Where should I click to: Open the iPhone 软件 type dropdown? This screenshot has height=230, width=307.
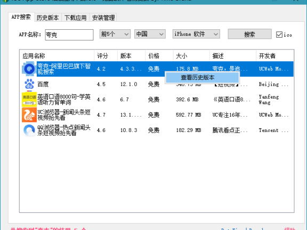[196, 34]
